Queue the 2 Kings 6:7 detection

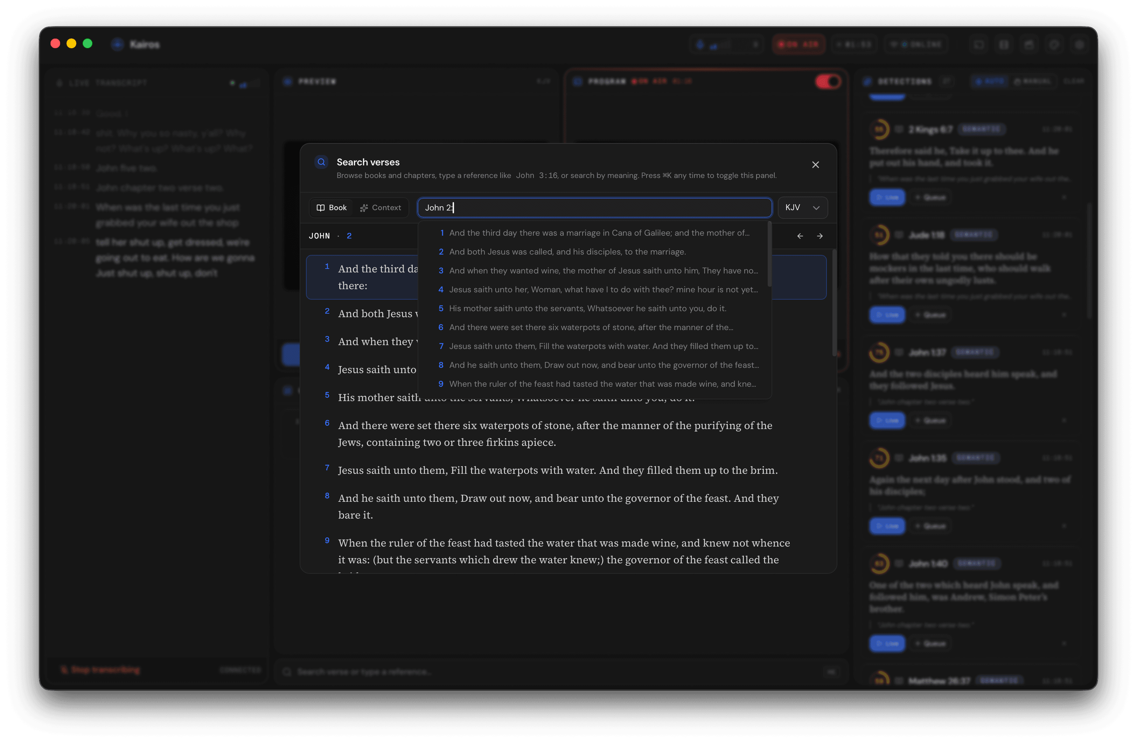930,197
